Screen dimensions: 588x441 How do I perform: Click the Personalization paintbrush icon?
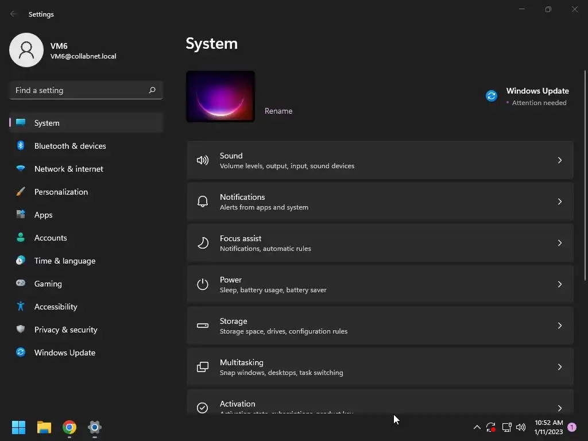point(21,192)
